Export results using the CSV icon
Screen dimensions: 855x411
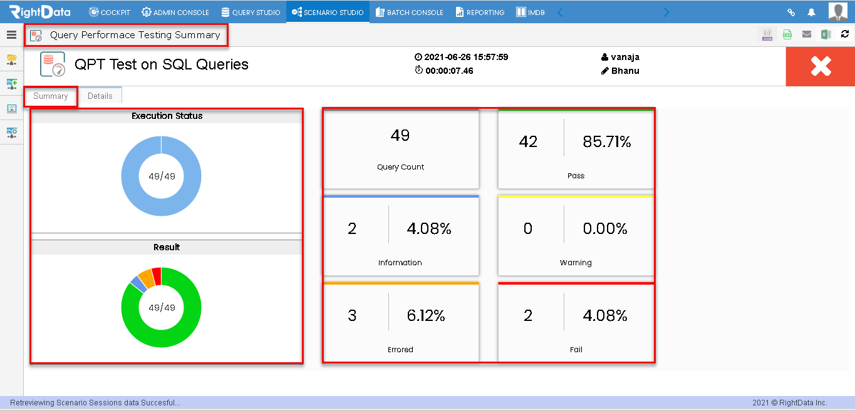coord(787,35)
